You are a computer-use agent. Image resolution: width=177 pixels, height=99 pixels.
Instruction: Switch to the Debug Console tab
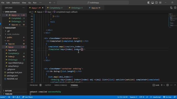(61, 85)
